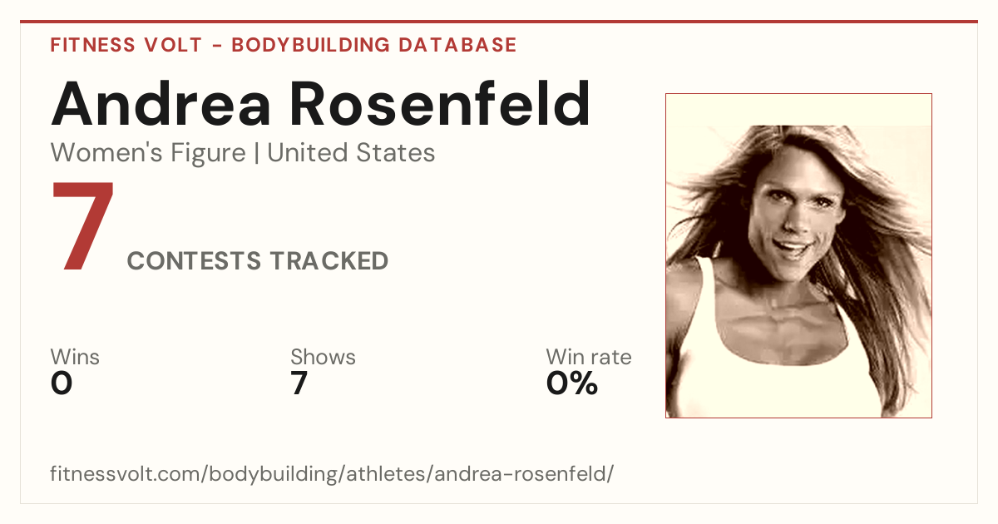Select the Contests Tracked label
998x524 pixels.
[x=257, y=261]
